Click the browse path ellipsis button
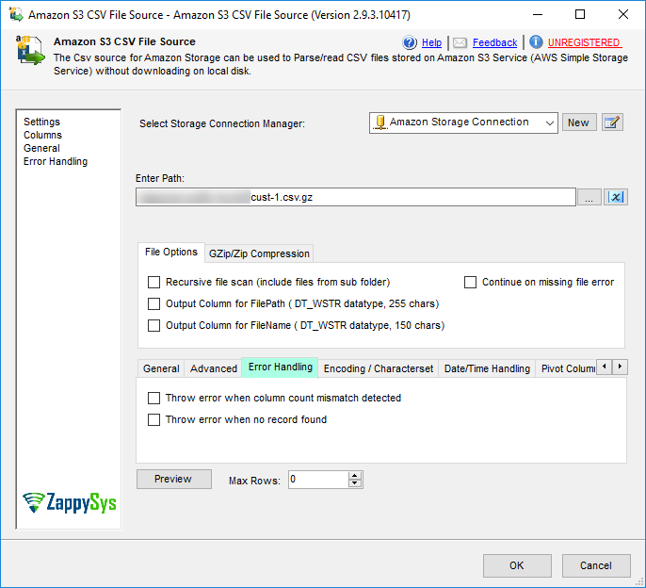 click(x=589, y=197)
